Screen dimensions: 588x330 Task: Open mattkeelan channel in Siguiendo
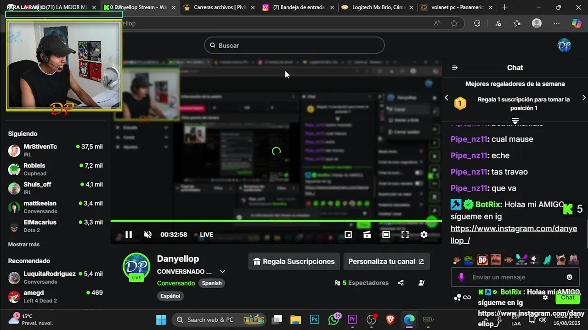[x=55, y=207]
